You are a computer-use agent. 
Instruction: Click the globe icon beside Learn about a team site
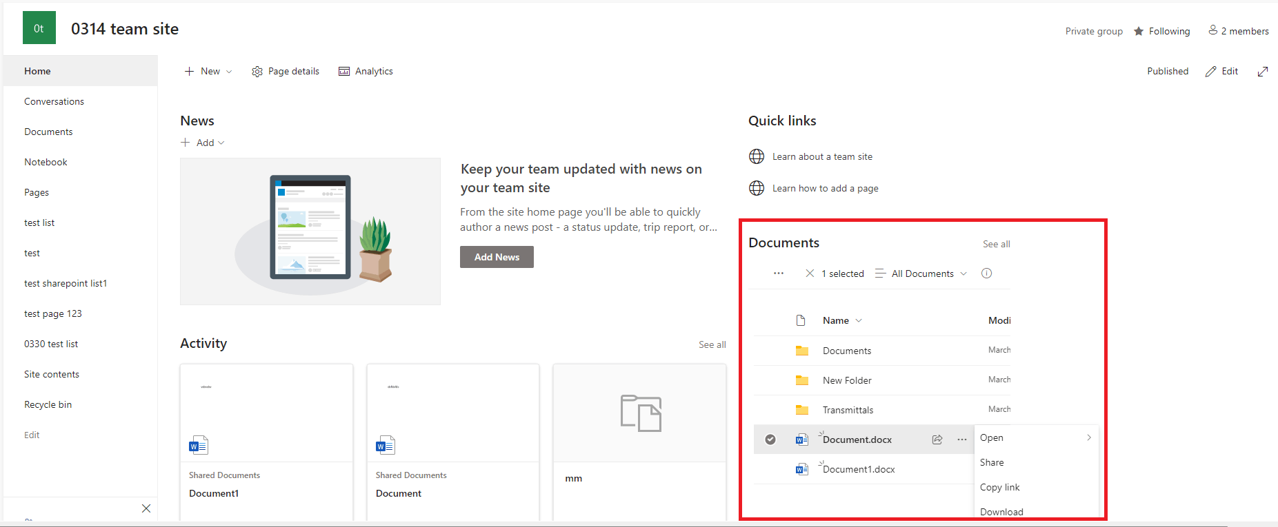tap(757, 156)
